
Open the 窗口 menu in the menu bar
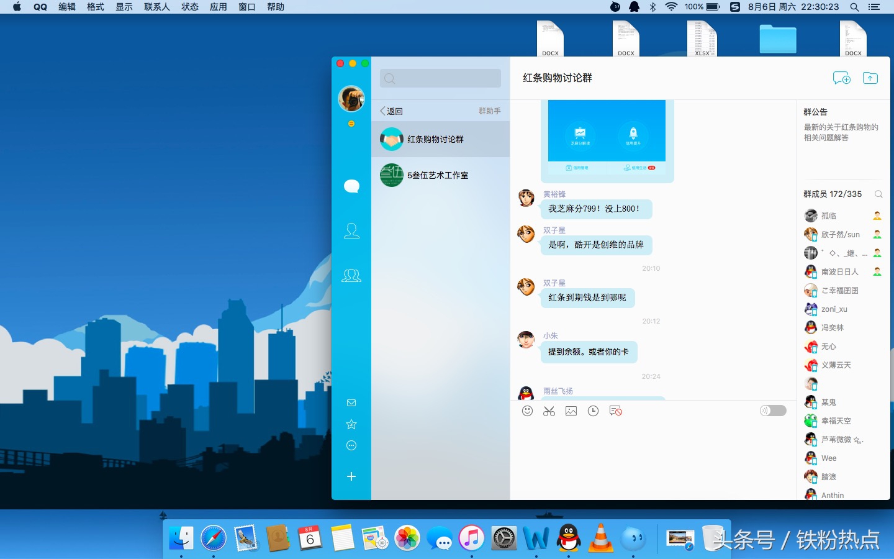tap(246, 7)
